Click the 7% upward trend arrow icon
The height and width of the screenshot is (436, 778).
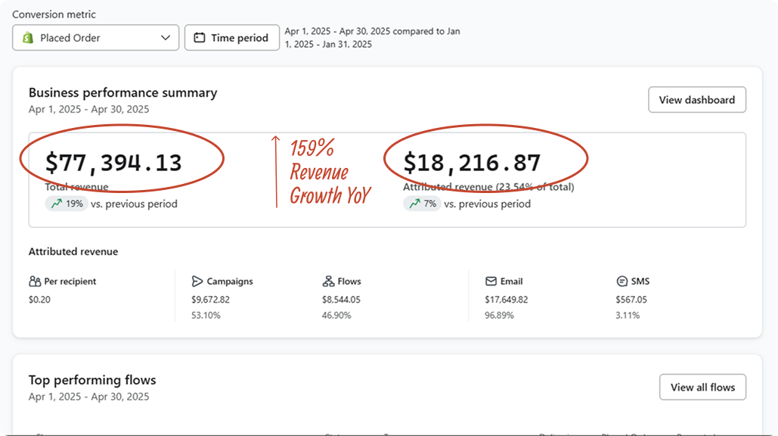click(x=415, y=204)
